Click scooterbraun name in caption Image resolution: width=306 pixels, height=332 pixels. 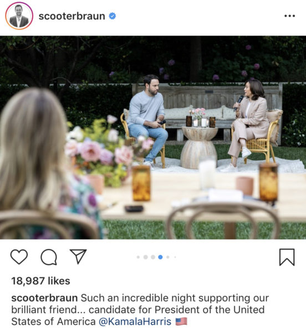pyautogui.click(x=44, y=298)
